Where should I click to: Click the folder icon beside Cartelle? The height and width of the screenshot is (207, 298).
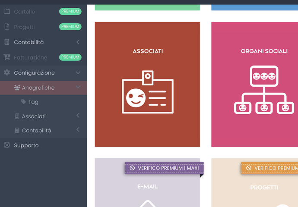(x=6, y=12)
